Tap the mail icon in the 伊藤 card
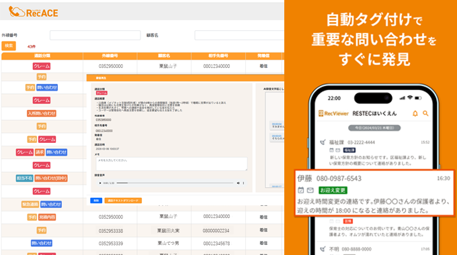This screenshot has width=457, height=255. [310, 190]
